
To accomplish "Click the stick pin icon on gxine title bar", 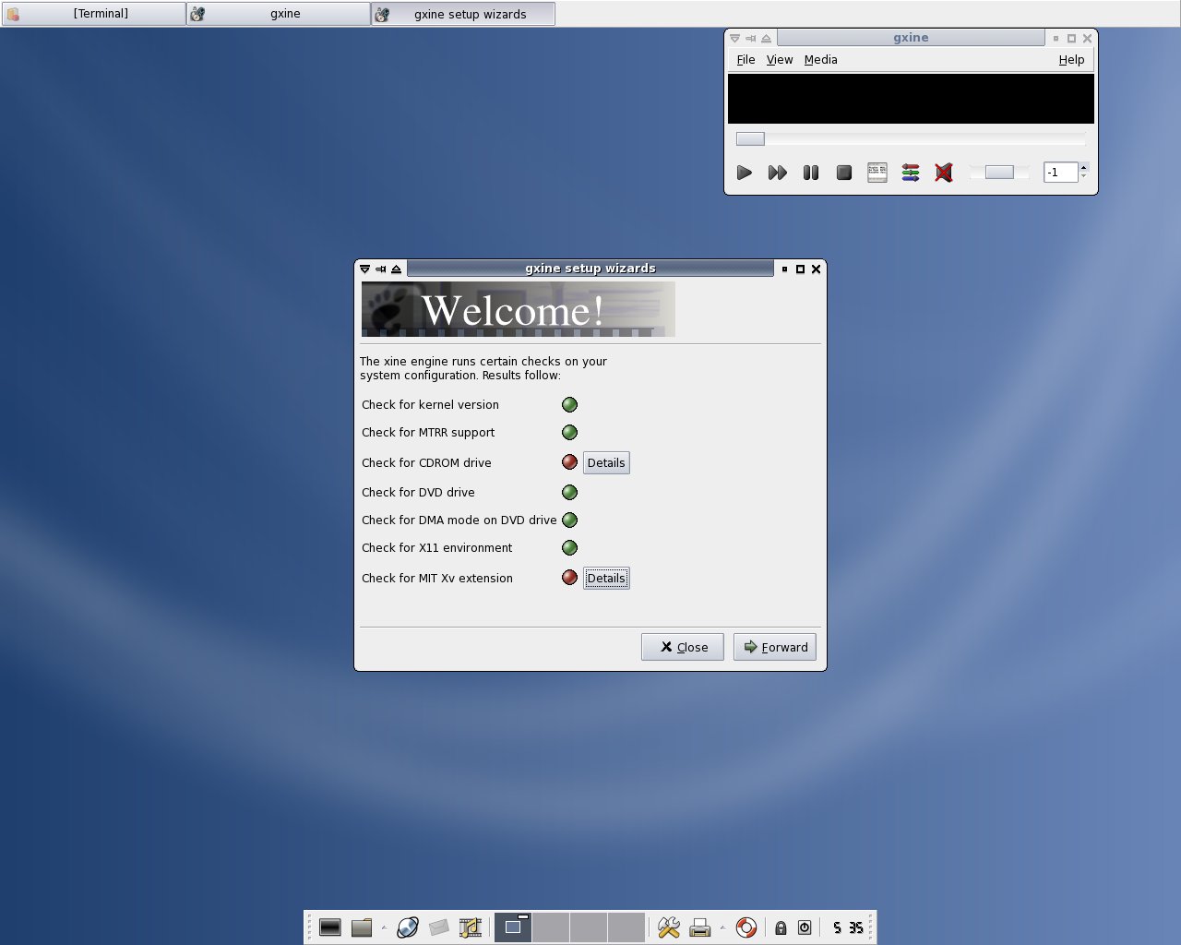I will tap(750, 39).
